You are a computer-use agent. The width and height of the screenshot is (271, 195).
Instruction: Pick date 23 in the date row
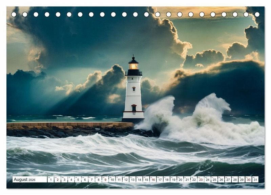(201, 180)
